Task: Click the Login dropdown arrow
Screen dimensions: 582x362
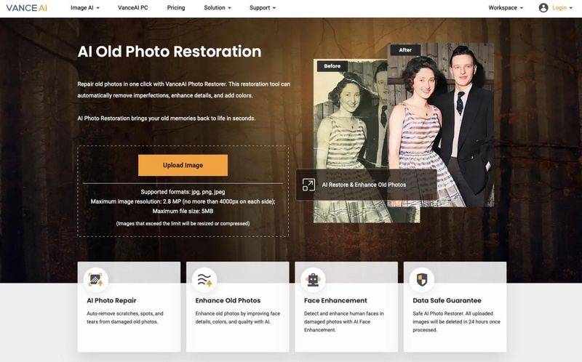Action: (x=571, y=8)
